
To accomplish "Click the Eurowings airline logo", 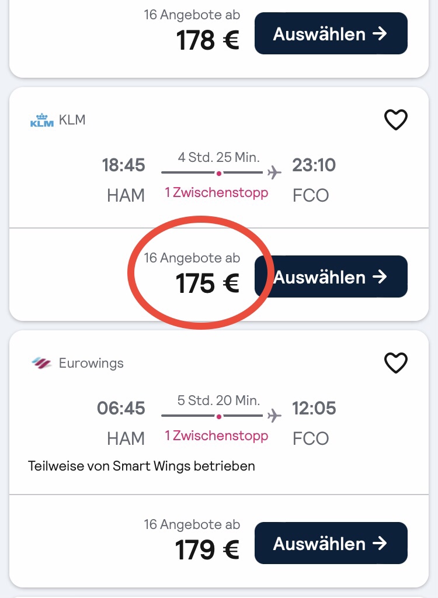I will pyautogui.click(x=41, y=364).
